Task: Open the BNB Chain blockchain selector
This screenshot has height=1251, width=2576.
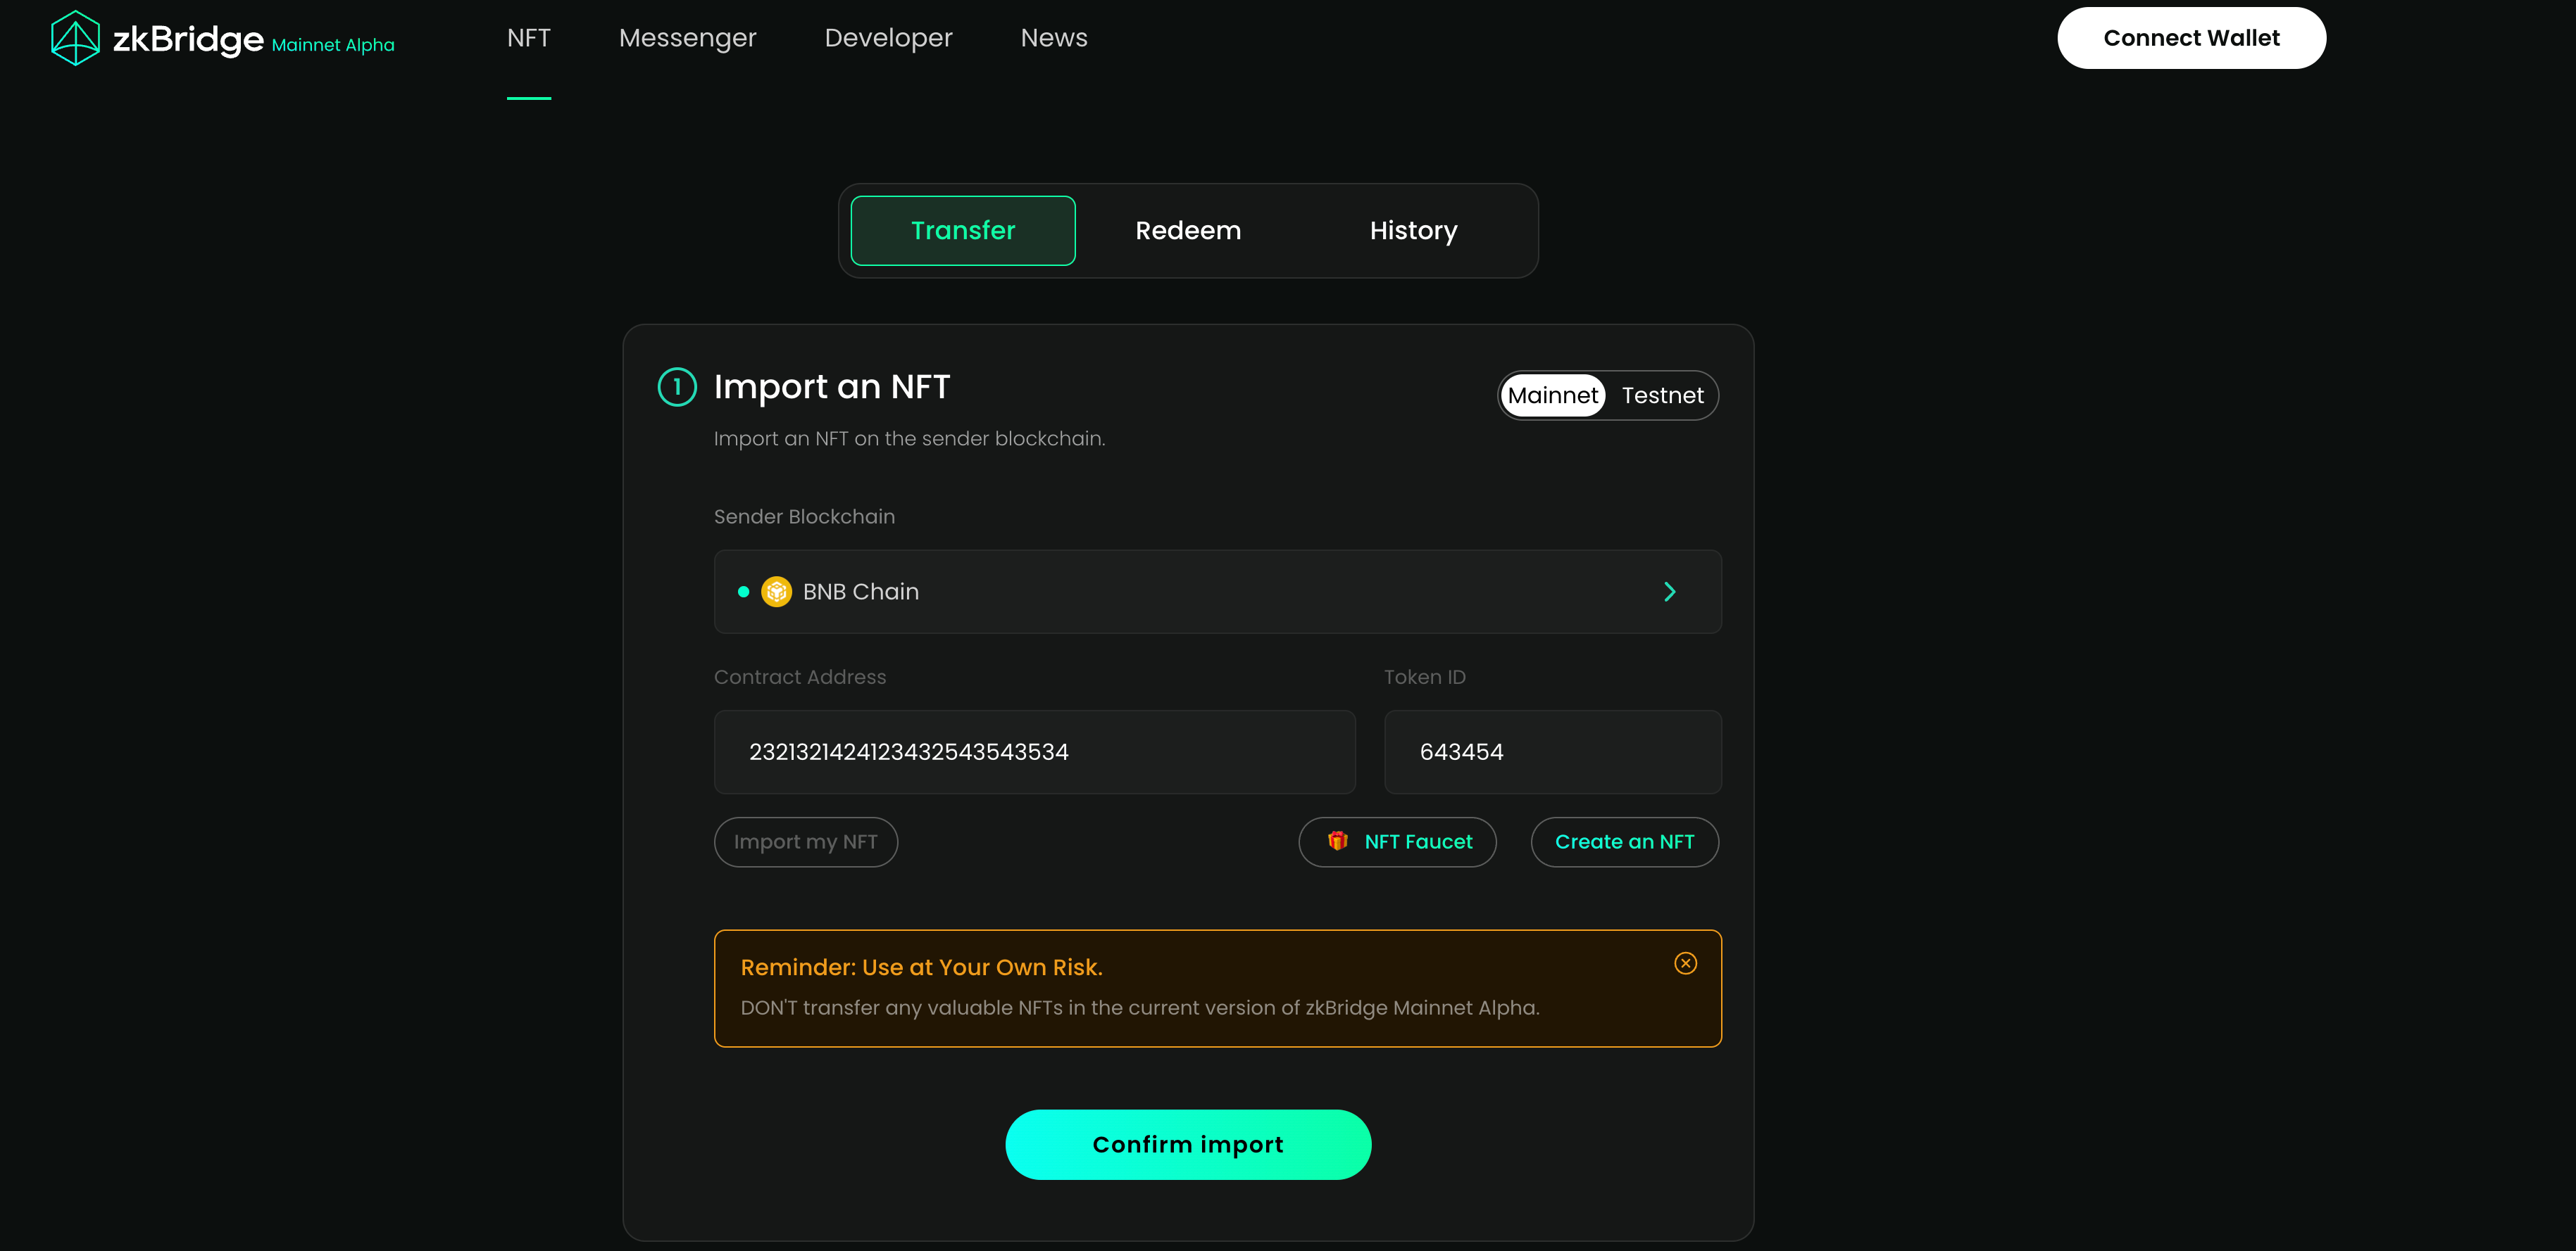Action: coord(1217,592)
